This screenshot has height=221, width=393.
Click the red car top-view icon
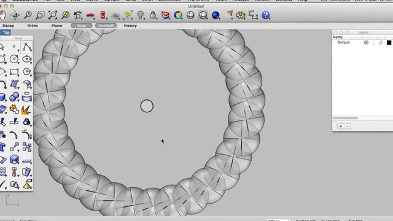point(103,15)
